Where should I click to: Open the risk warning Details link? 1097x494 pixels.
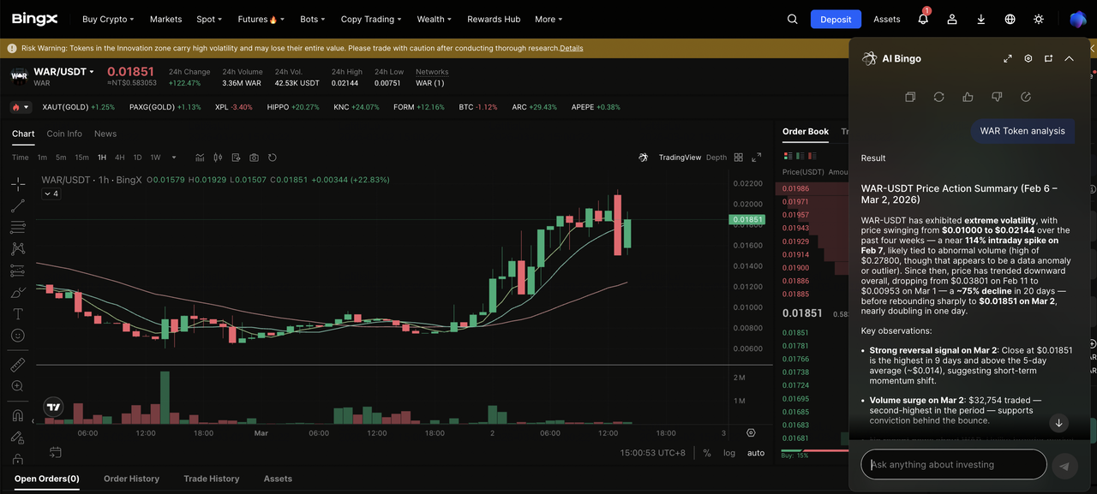click(571, 48)
